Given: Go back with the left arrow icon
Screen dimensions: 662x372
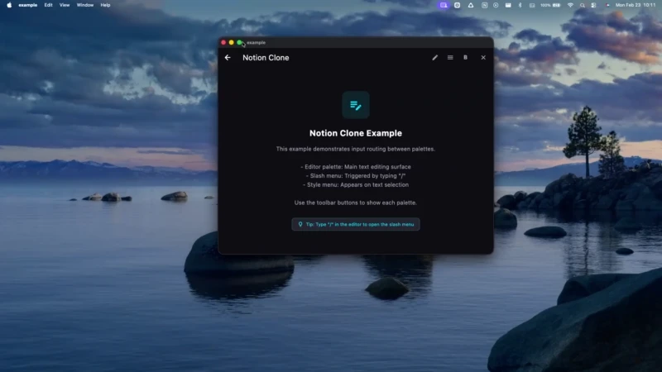Looking at the screenshot, I should (228, 57).
